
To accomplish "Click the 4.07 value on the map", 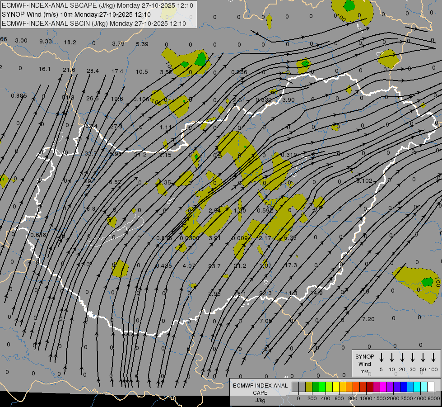I will [189, 266].
